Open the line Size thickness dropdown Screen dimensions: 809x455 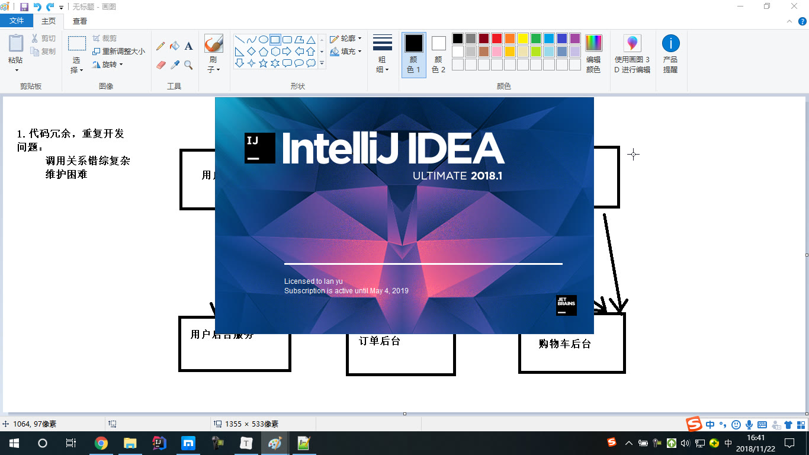tap(383, 54)
